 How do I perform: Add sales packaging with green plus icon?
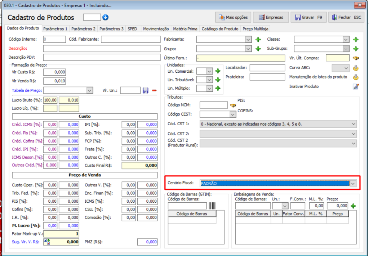(353, 206)
